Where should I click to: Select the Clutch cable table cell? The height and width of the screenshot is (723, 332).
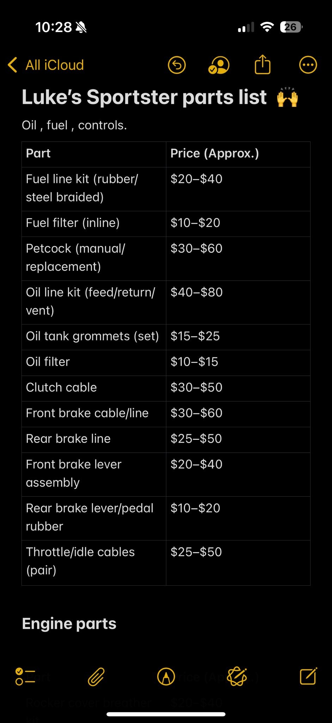pyautogui.click(x=94, y=388)
